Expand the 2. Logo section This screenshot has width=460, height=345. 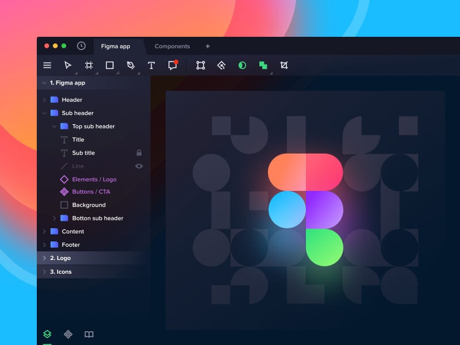(45, 258)
